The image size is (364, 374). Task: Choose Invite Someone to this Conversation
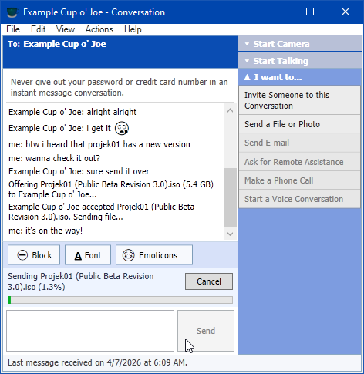[299, 100]
